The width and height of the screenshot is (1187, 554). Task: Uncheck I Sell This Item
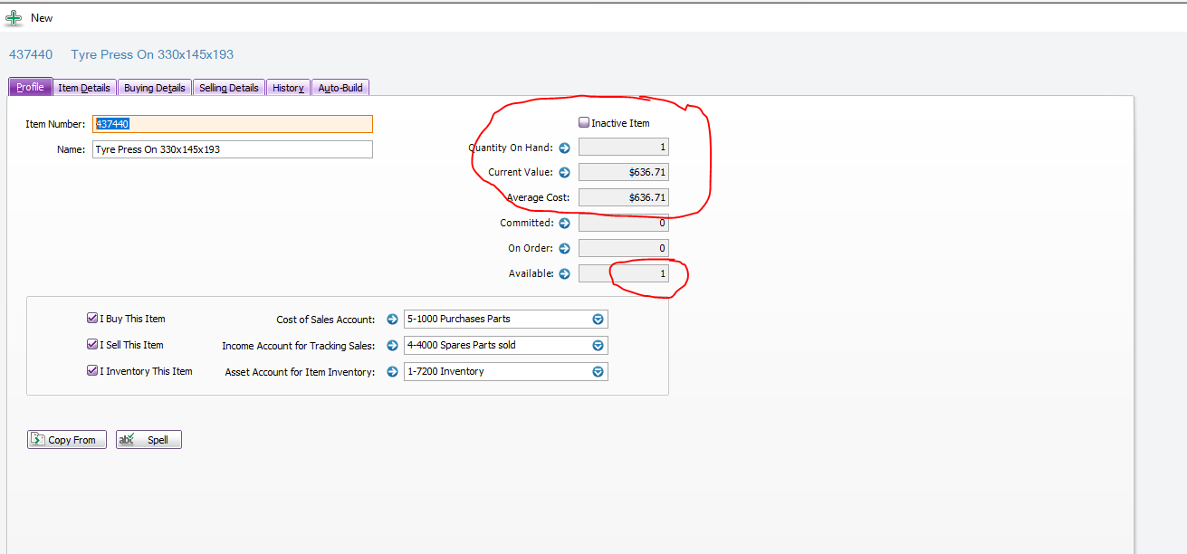[x=92, y=345]
